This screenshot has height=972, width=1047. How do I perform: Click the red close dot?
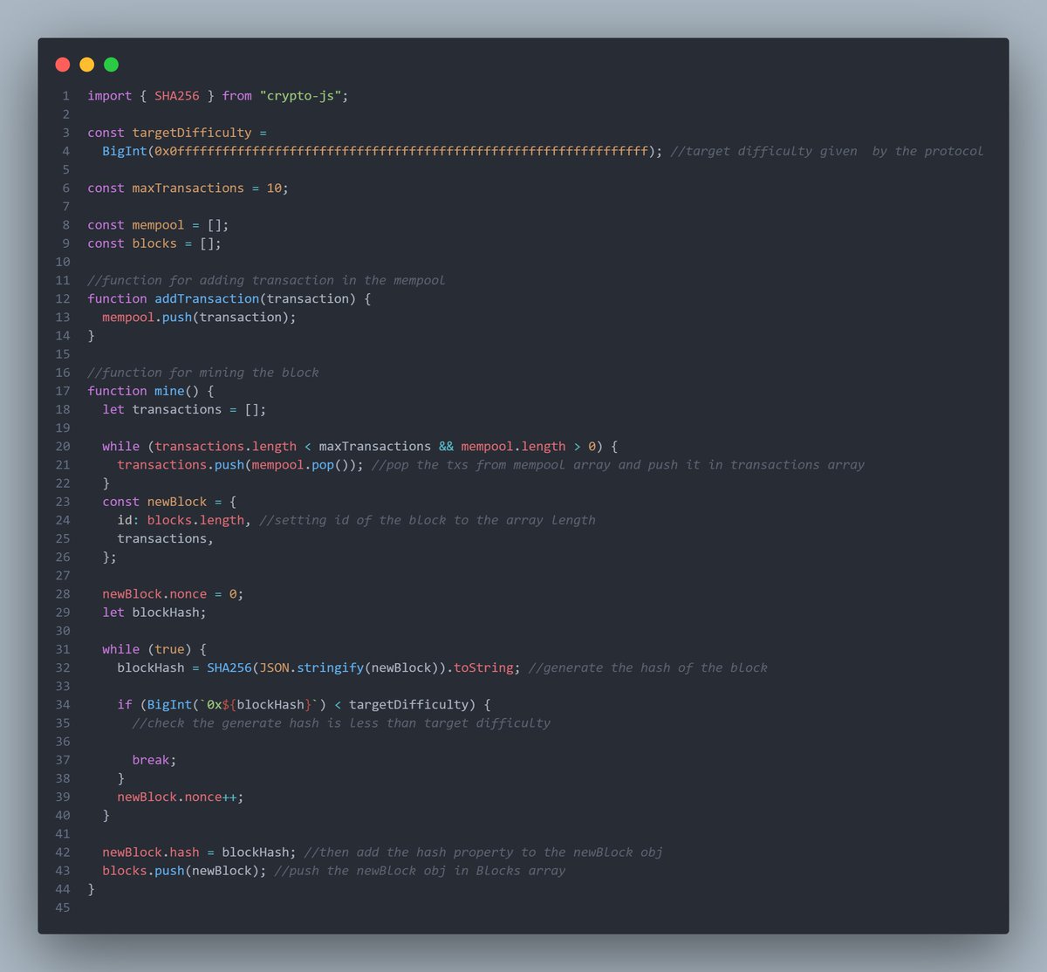tap(62, 65)
